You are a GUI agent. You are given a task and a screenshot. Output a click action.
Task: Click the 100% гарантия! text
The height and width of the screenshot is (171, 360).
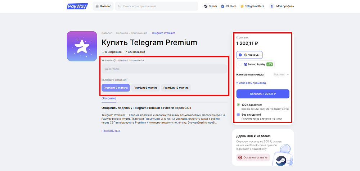pos(252,105)
